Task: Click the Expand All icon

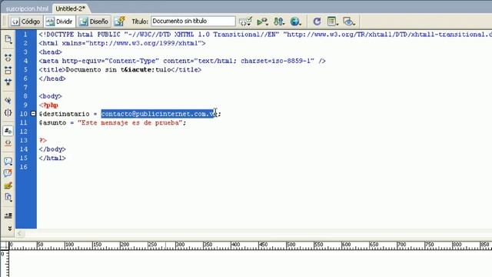Action: [8, 82]
